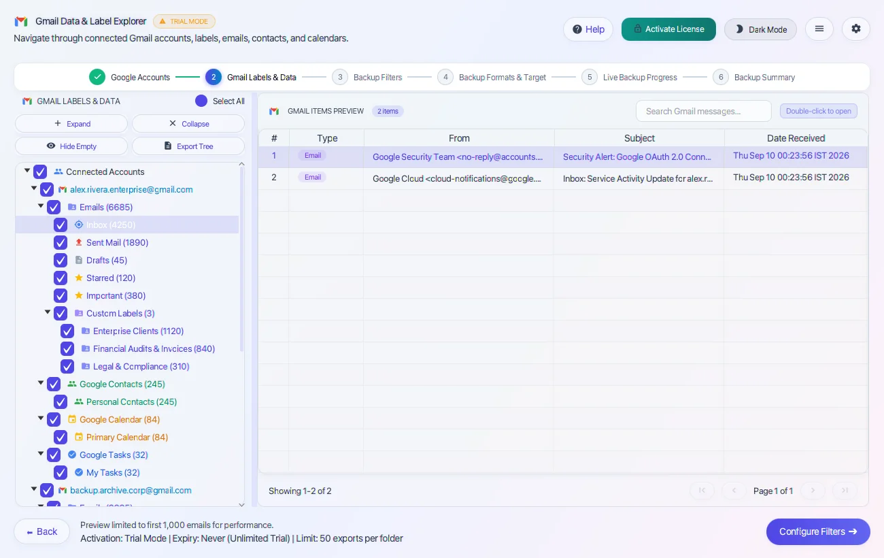Click the Important star icon
The width and height of the screenshot is (884, 558).
coord(78,295)
